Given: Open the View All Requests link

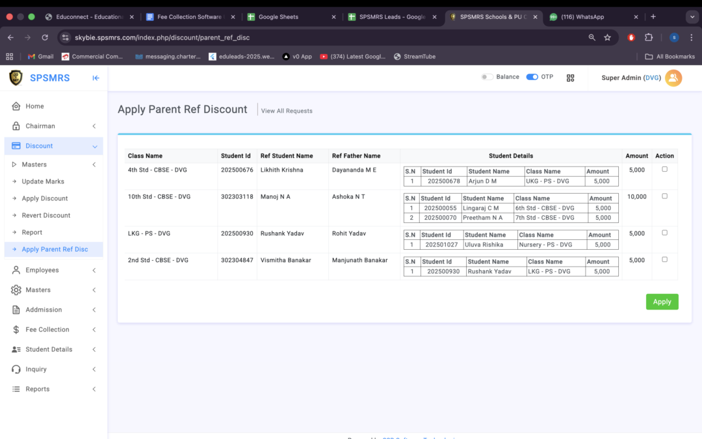Looking at the screenshot, I should point(287,111).
